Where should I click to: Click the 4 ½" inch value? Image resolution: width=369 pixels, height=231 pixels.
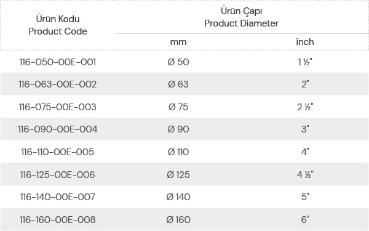click(305, 175)
